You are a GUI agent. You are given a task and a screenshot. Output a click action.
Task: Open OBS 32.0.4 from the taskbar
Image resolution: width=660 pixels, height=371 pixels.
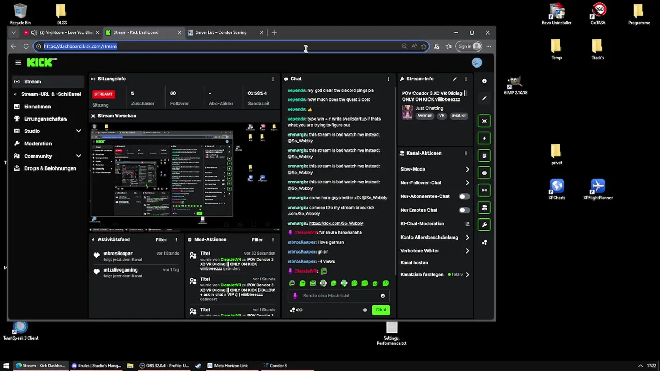pos(164,366)
